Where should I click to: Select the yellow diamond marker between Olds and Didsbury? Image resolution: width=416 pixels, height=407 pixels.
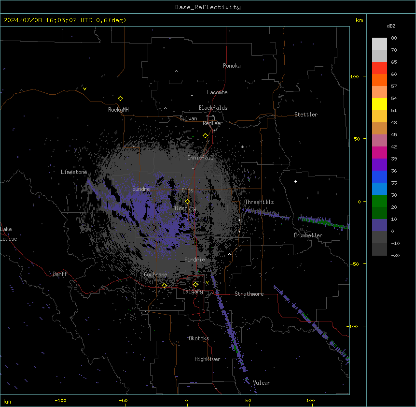tap(187, 201)
